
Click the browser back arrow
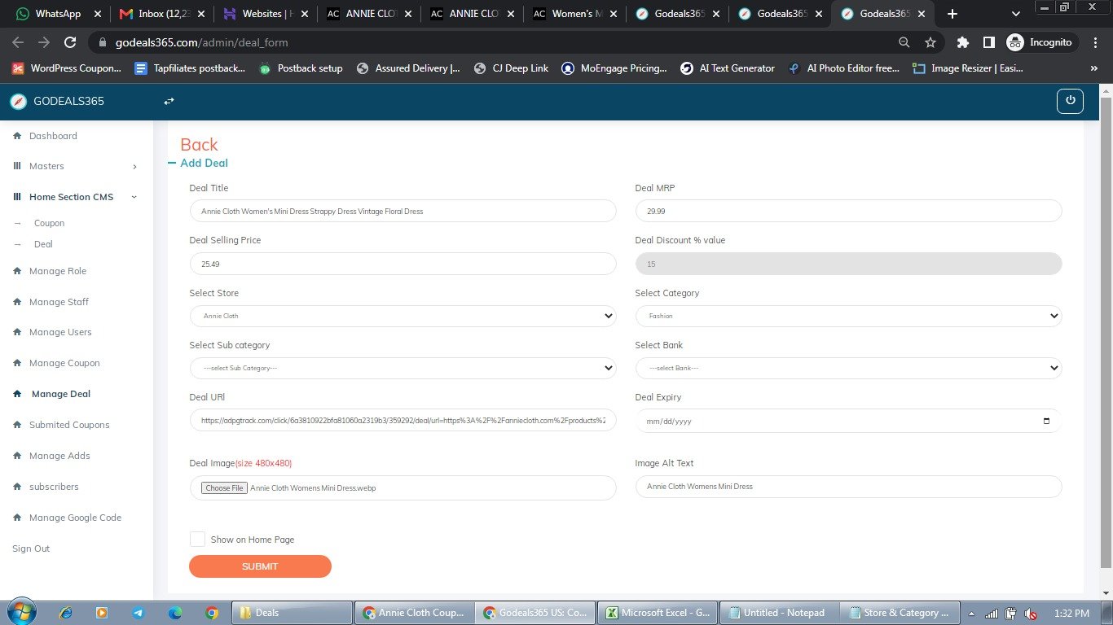tap(18, 42)
